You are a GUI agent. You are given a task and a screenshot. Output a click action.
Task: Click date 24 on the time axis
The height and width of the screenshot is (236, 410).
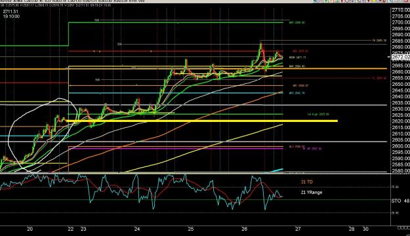pos(137,229)
